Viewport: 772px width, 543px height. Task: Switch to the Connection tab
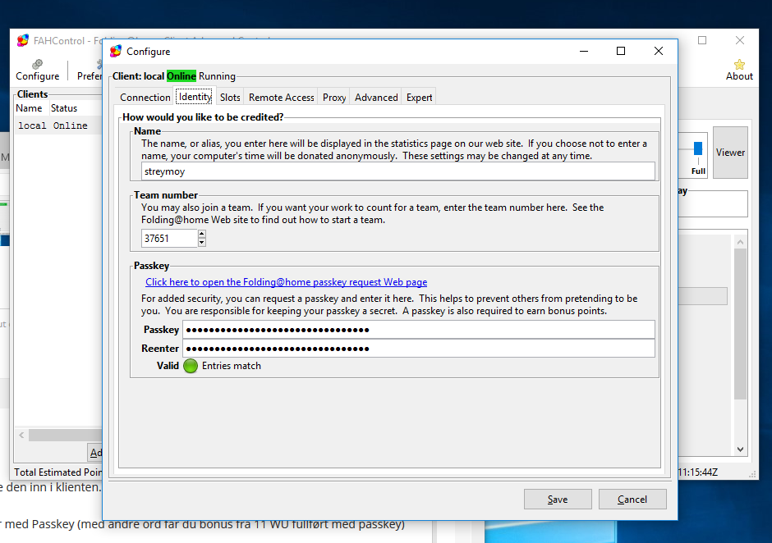click(x=145, y=98)
